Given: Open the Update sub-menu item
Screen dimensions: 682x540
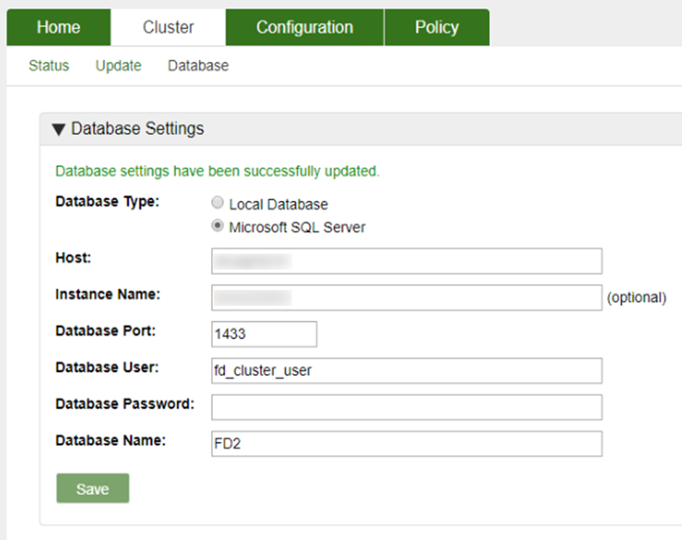Looking at the screenshot, I should tap(118, 65).
